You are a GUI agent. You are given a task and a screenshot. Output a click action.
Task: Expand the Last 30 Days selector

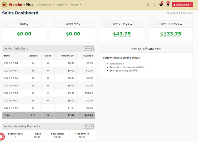pyautogui.click(x=170, y=24)
